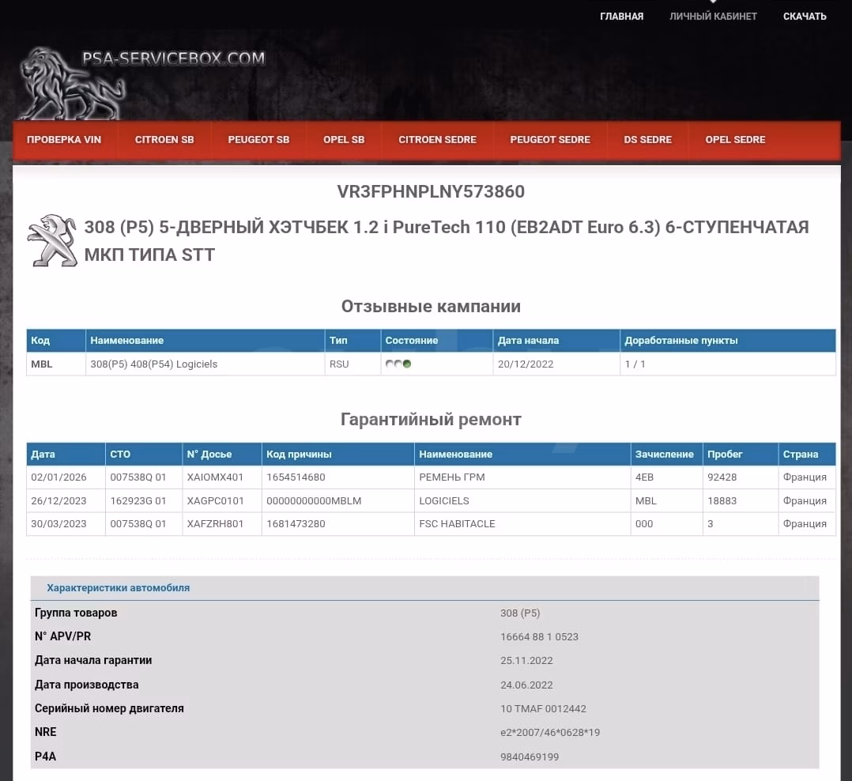This screenshot has width=852, height=781.
Task: Click production date 24.06.2022
Action: point(526,685)
